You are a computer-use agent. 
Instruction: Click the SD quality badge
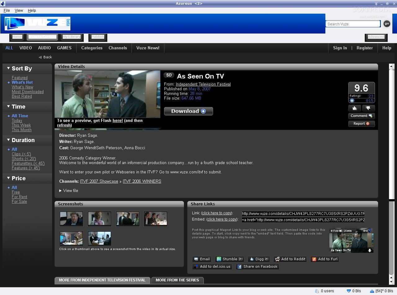point(169,75)
